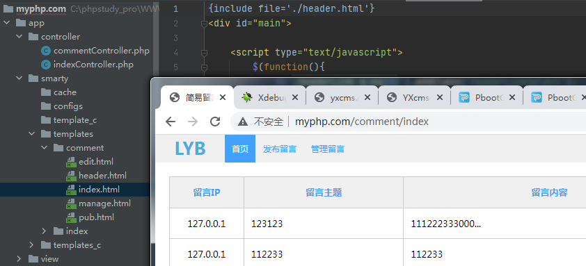
Task: Switch to the first PbootC browser tab
Action: click(x=487, y=98)
